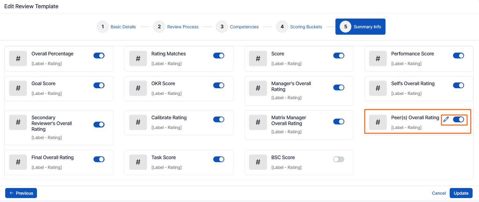Enable the BSC Score toggle
The image size is (479, 202).
point(338,159)
